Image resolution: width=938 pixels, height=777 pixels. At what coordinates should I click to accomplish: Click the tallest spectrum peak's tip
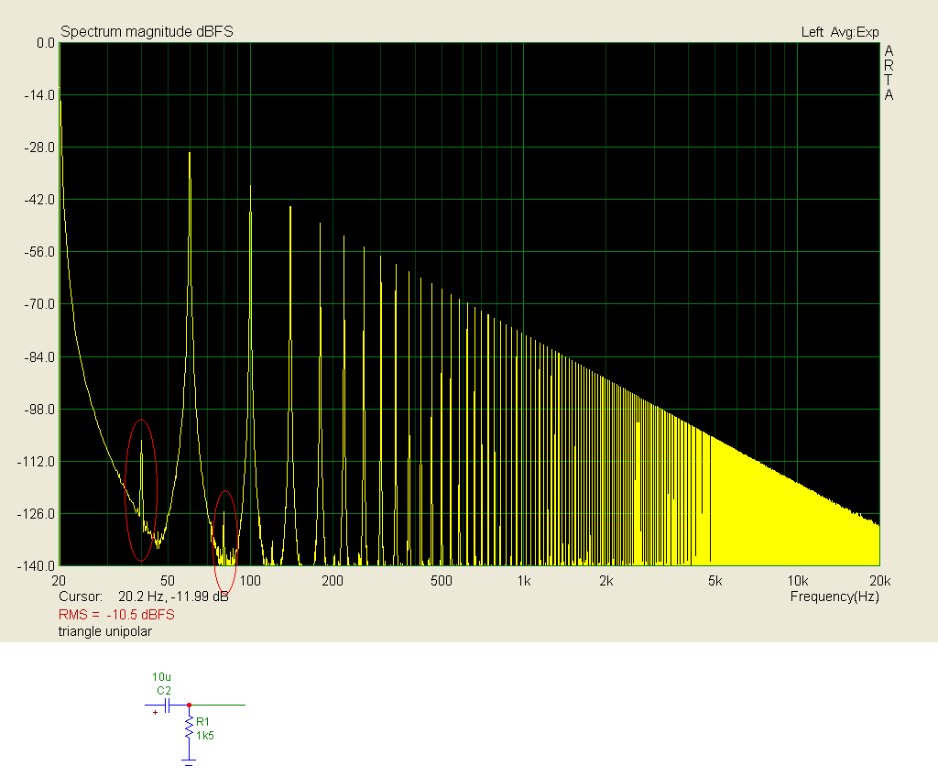[190, 153]
